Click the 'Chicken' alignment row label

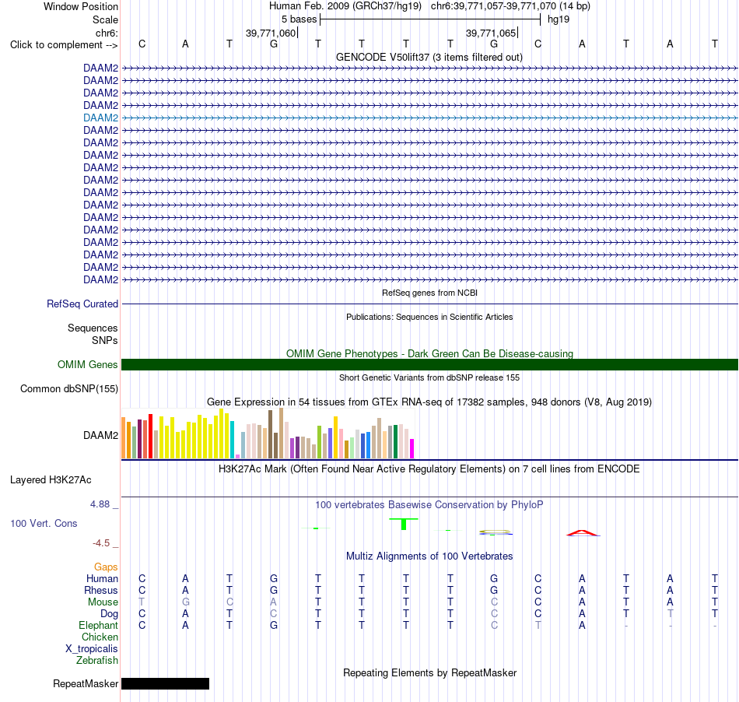pos(100,637)
